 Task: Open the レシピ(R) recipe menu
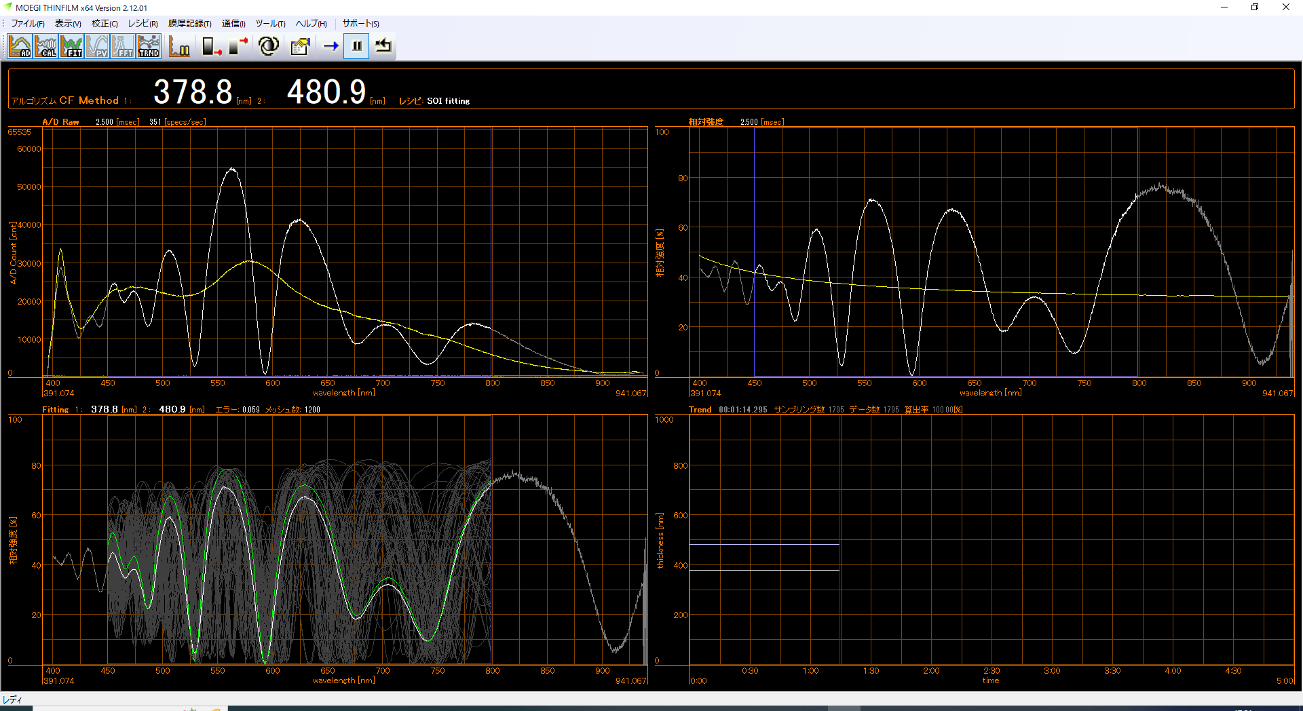143,24
